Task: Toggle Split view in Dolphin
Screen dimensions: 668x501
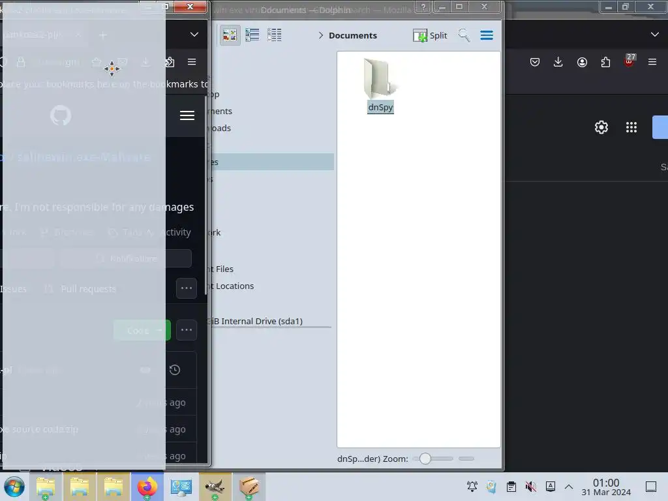Action: pyautogui.click(x=430, y=35)
